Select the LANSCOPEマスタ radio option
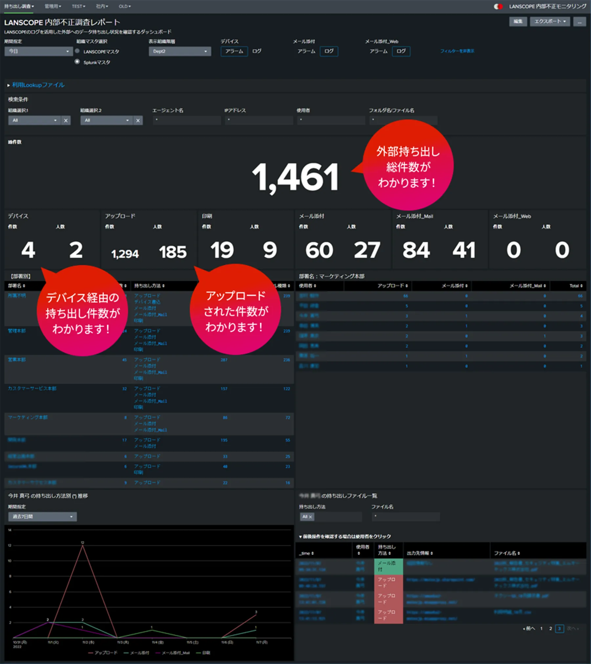This screenshot has height=664, width=591. 77,51
